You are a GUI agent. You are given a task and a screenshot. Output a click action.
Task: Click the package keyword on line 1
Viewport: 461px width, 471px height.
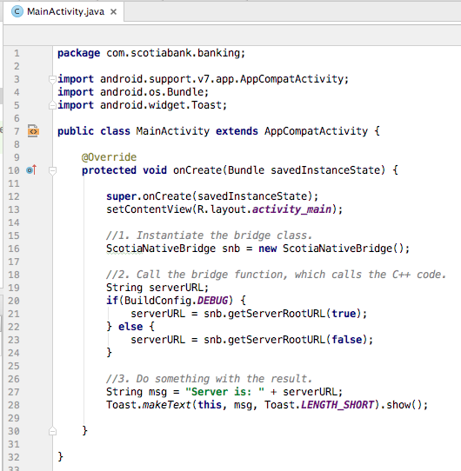tap(78, 53)
